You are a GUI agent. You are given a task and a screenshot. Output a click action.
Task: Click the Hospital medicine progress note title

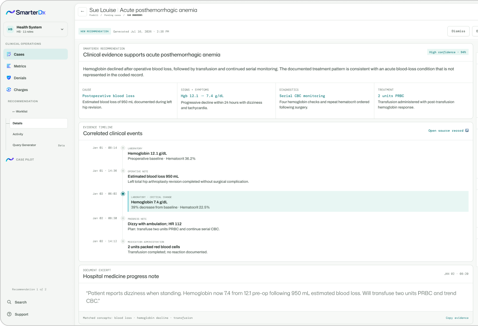(121, 276)
